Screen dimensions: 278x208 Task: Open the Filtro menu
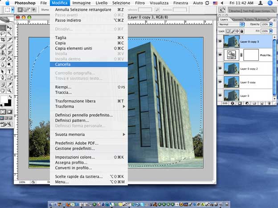139,3
